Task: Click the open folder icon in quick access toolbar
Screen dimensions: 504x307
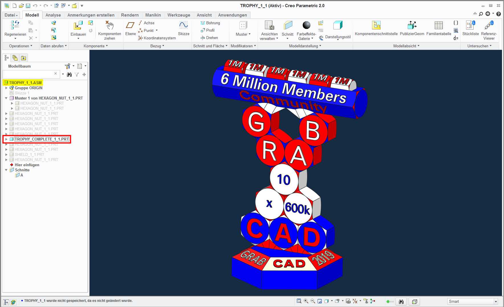Action: click(x=21, y=6)
